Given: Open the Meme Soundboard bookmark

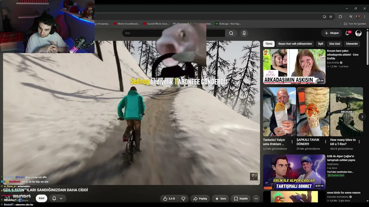Looking at the screenshot, I should tap(127, 24).
